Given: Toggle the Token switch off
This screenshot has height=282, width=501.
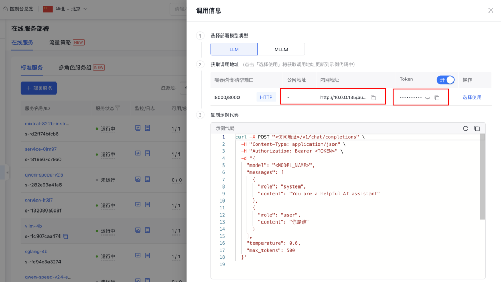Looking at the screenshot, I should tap(445, 79).
